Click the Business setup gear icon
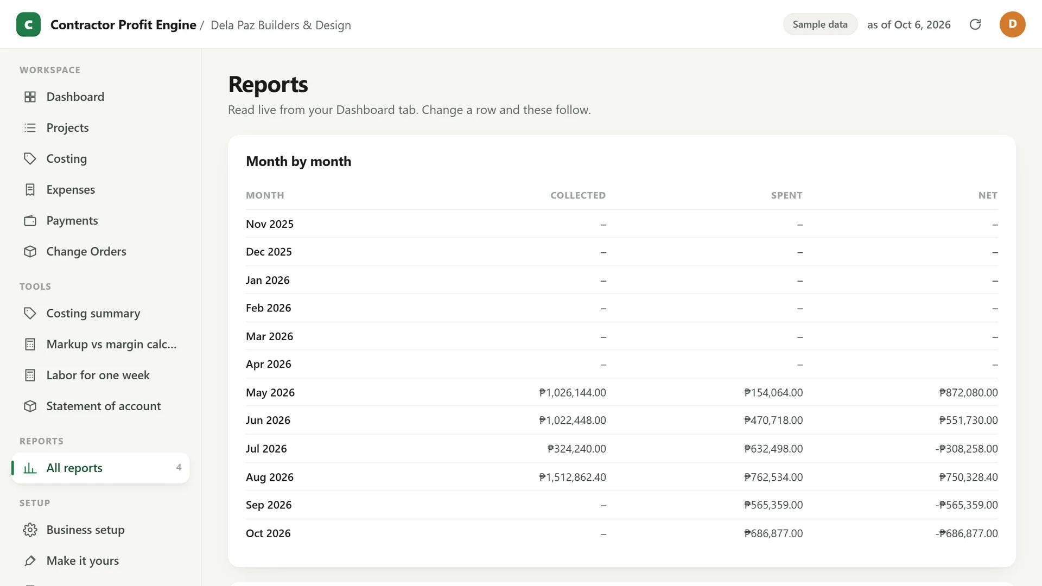 pyautogui.click(x=30, y=530)
